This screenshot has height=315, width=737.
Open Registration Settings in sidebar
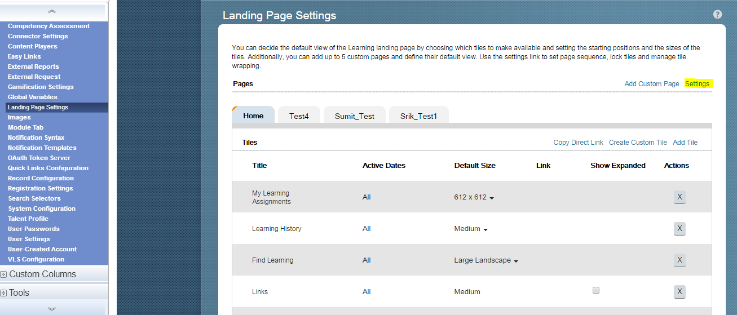(x=40, y=188)
